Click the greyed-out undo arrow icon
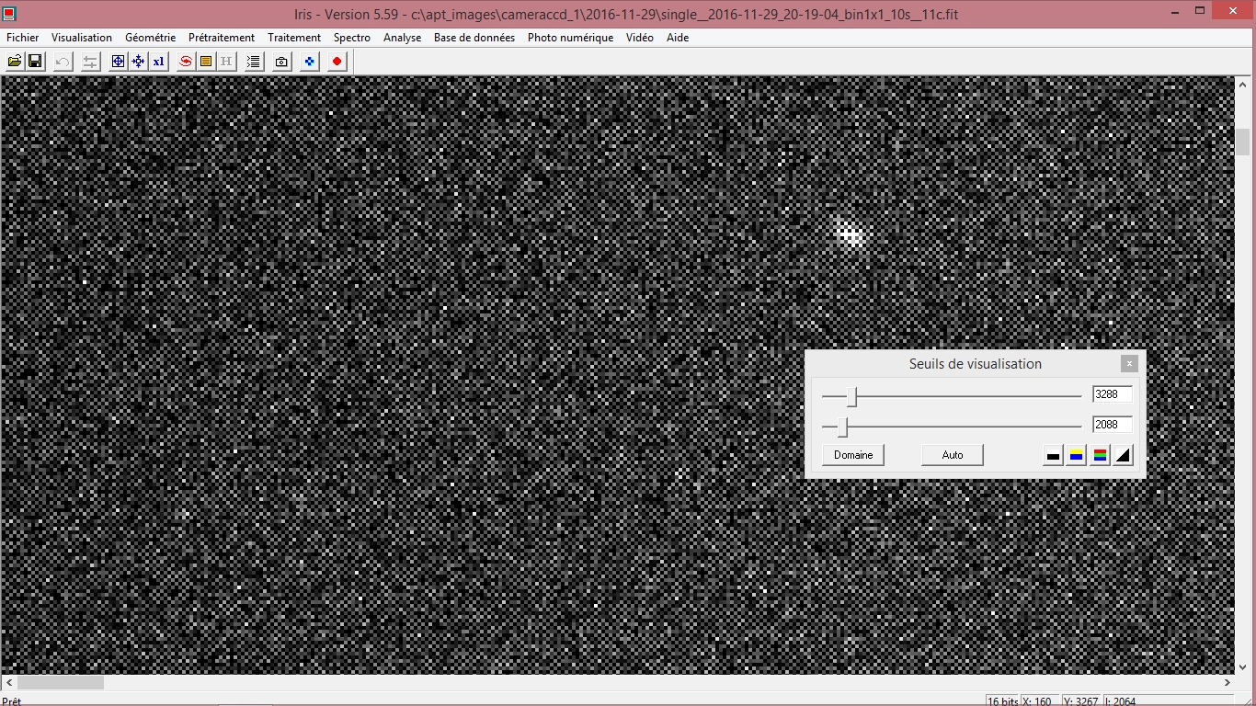 [x=63, y=62]
